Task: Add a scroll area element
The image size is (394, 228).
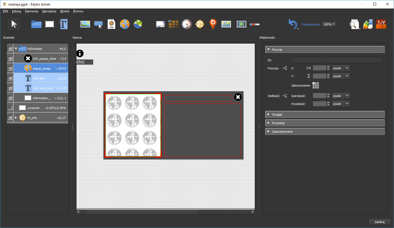Action: click(160, 24)
